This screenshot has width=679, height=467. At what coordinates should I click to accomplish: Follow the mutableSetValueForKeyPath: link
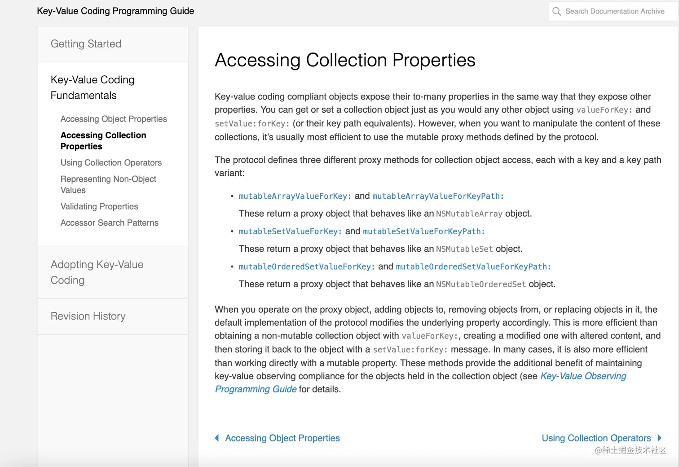point(424,231)
